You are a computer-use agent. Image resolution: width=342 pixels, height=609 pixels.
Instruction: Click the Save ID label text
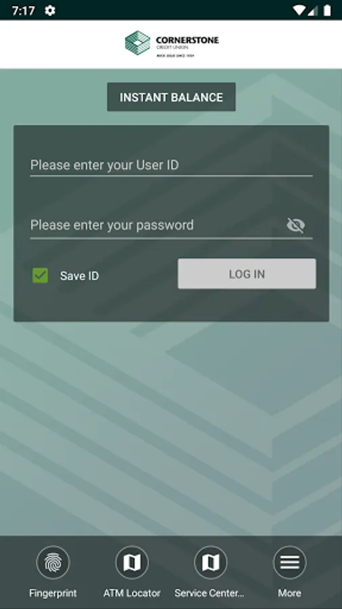[x=80, y=276]
